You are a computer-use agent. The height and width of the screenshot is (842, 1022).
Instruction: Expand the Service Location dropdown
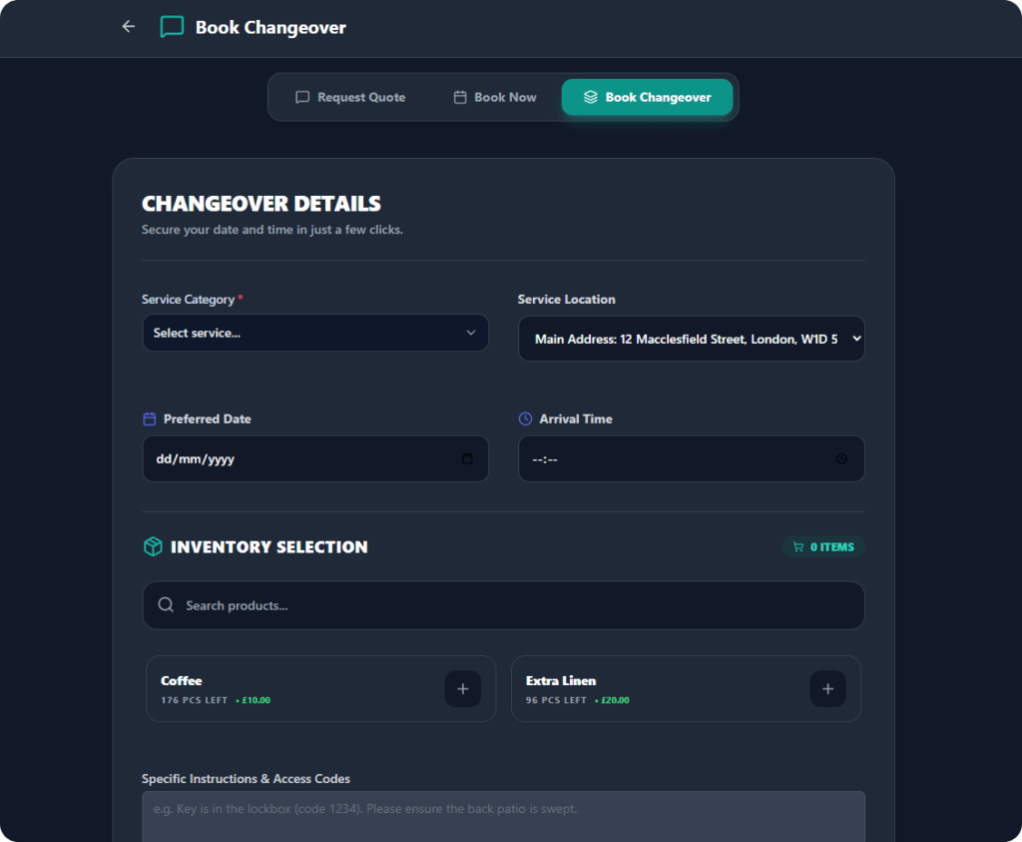click(x=691, y=339)
